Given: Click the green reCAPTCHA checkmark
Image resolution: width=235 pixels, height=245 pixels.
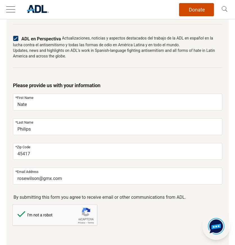Looking at the screenshot, I should [21, 214].
